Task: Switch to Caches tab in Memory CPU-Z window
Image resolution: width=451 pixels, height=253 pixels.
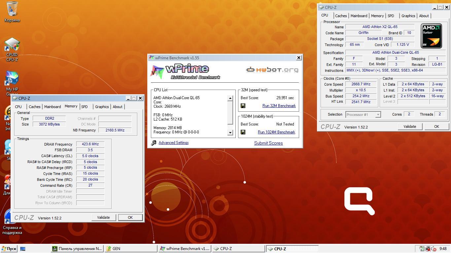Action: click(x=34, y=107)
